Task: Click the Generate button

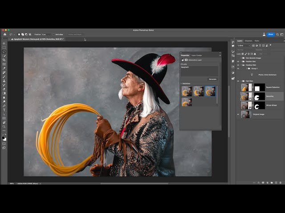Action: (x=212, y=79)
